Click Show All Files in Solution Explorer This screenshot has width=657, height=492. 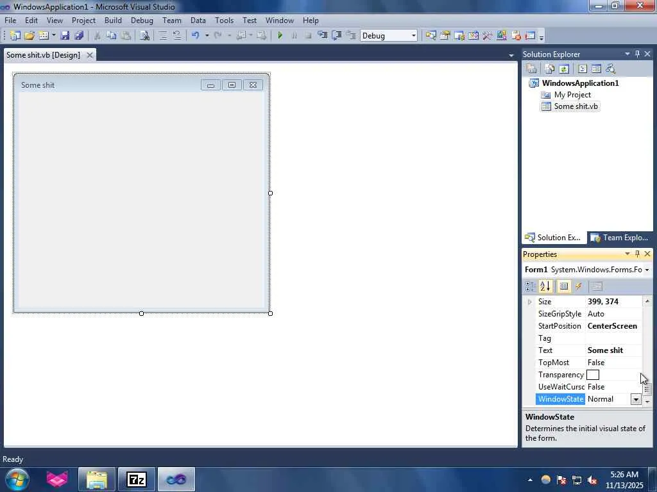(x=550, y=69)
